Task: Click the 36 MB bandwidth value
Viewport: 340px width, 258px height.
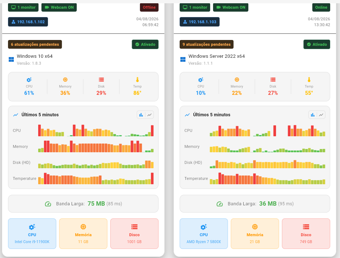Action: (x=268, y=203)
